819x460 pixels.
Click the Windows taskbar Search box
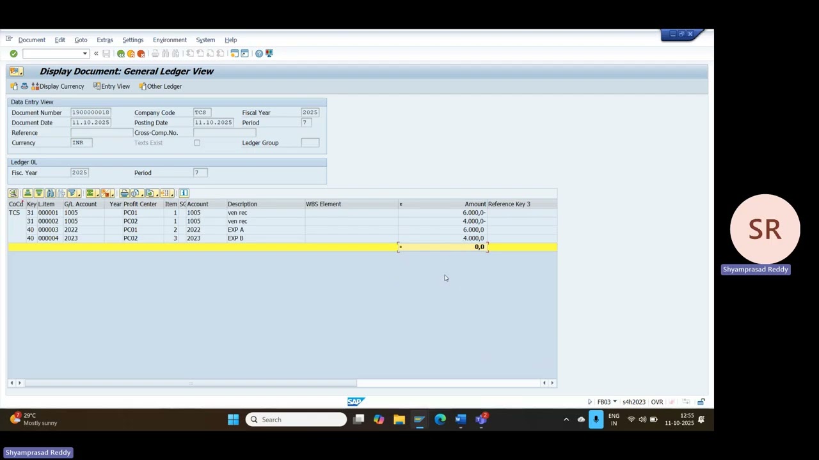296,420
